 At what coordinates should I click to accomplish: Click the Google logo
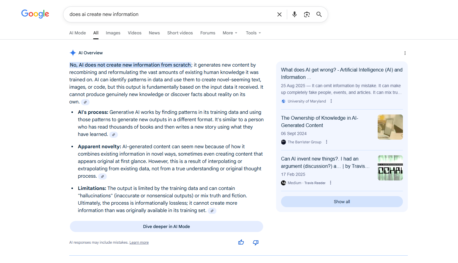pos(35,14)
